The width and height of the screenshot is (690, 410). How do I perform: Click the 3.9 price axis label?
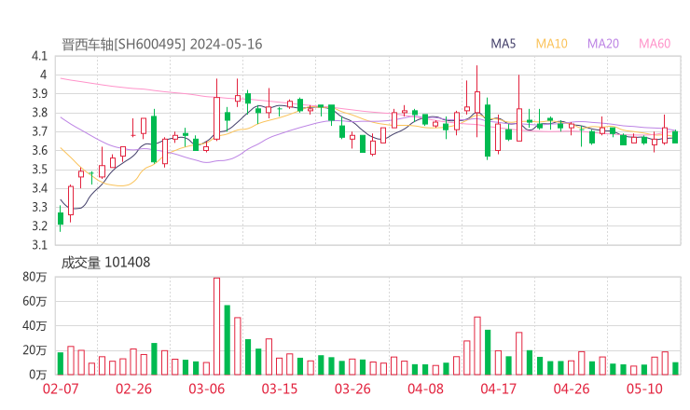point(39,94)
